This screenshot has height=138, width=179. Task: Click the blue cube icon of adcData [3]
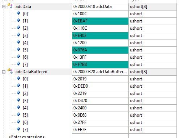[x=18, y=35]
